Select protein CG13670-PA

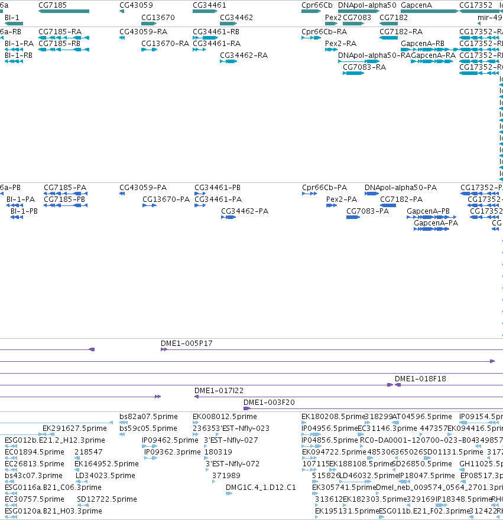[x=166, y=200]
